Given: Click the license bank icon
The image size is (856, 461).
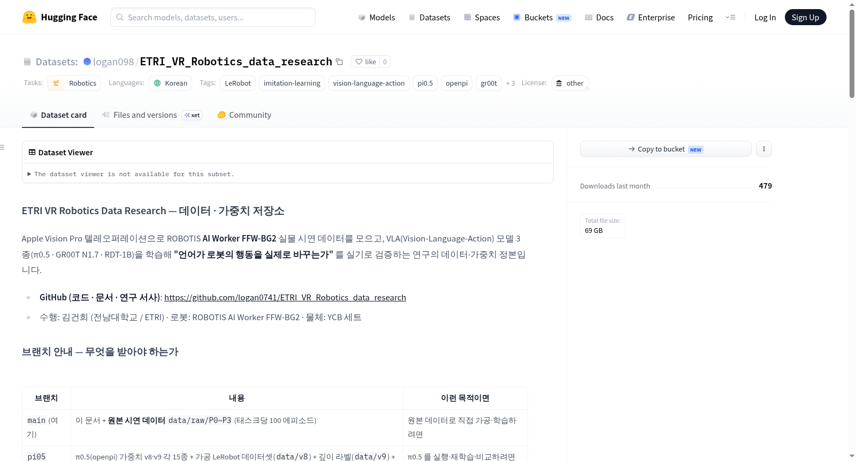Looking at the screenshot, I should (559, 83).
